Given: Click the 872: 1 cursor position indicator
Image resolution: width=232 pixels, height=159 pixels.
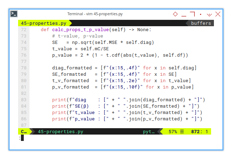Looking at the screenshot, I should [x=199, y=131].
